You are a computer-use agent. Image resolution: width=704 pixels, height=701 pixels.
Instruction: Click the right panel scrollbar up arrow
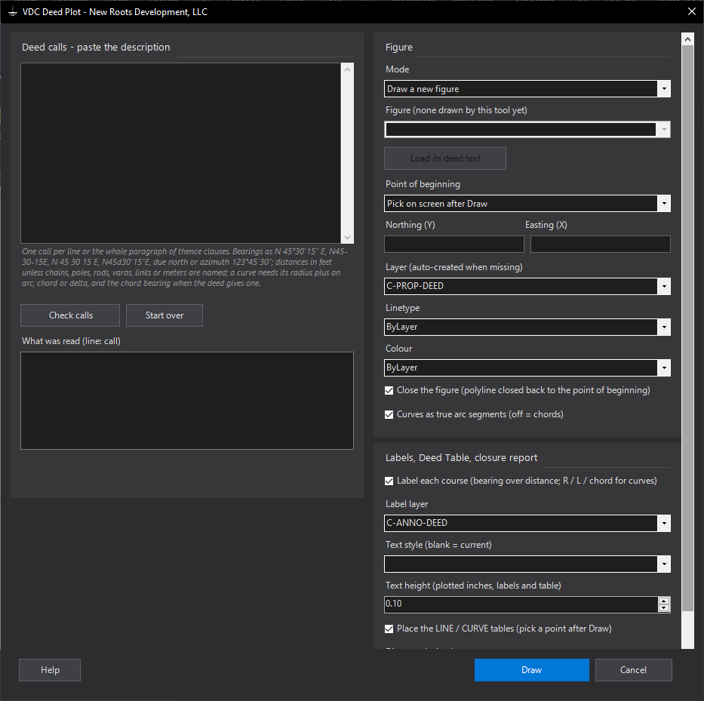tap(687, 39)
